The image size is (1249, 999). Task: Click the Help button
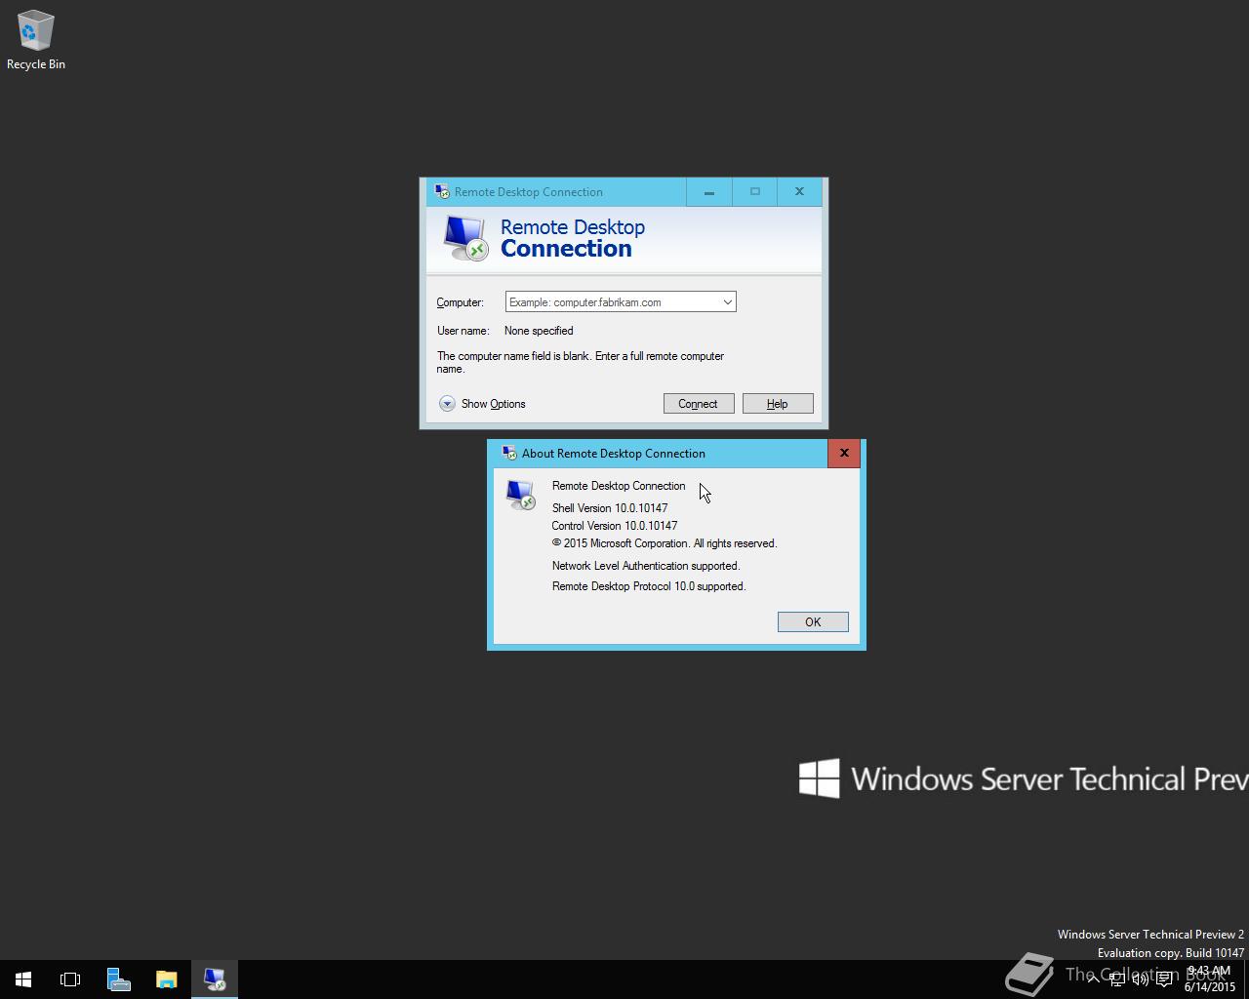point(778,404)
